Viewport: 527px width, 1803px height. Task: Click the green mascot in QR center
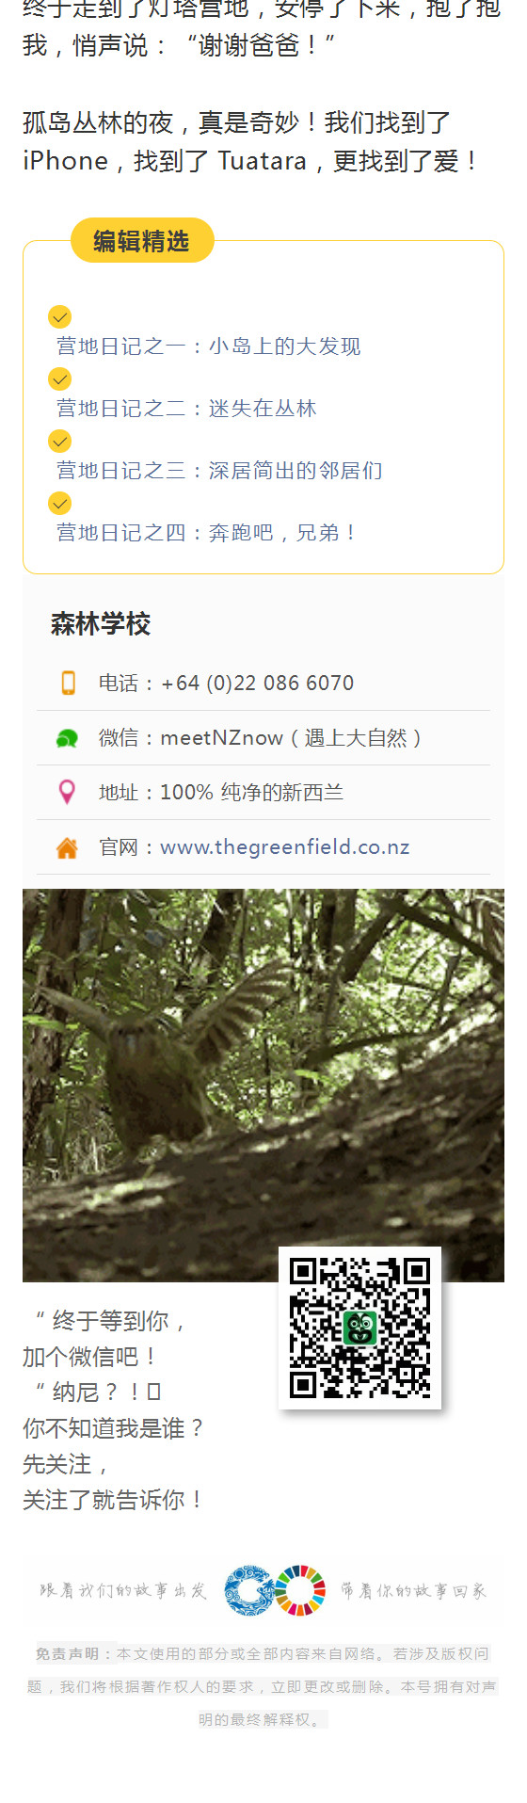tap(359, 1328)
